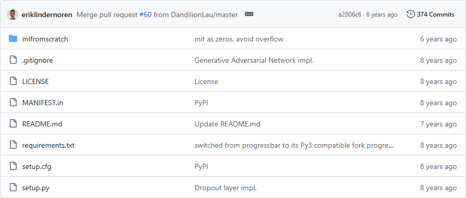The height and width of the screenshot is (198, 466).
Task: Click eriklindernoren's avatar image
Action: [12, 15]
